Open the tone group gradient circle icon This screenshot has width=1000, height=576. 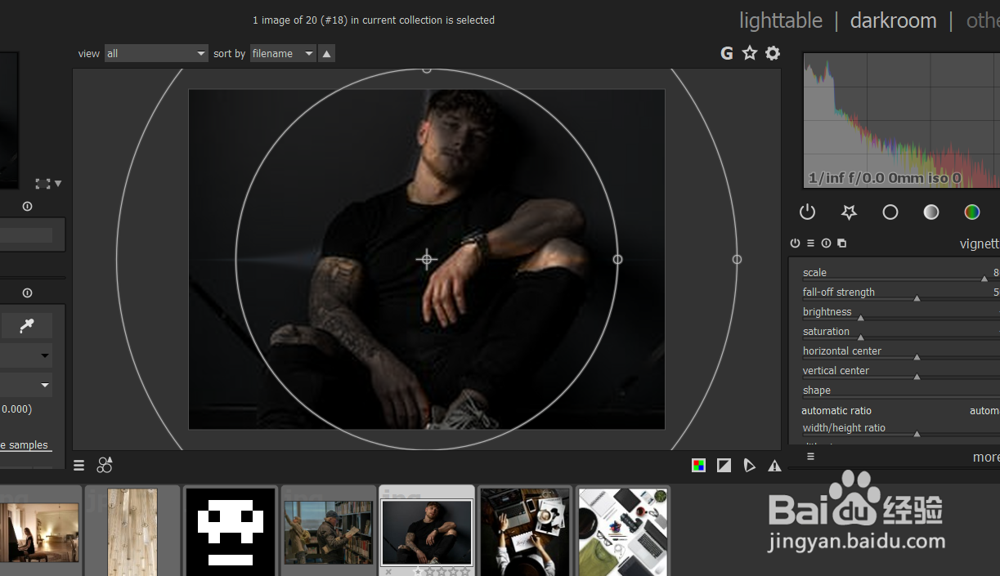[931, 212]
